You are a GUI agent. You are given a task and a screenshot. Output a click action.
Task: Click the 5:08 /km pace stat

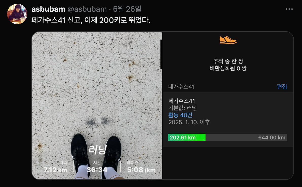[141, 170]
